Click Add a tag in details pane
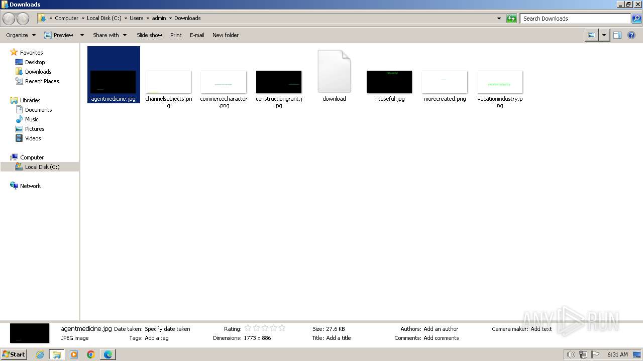Viewport: 643px width, 361px height. click(157, 338)
